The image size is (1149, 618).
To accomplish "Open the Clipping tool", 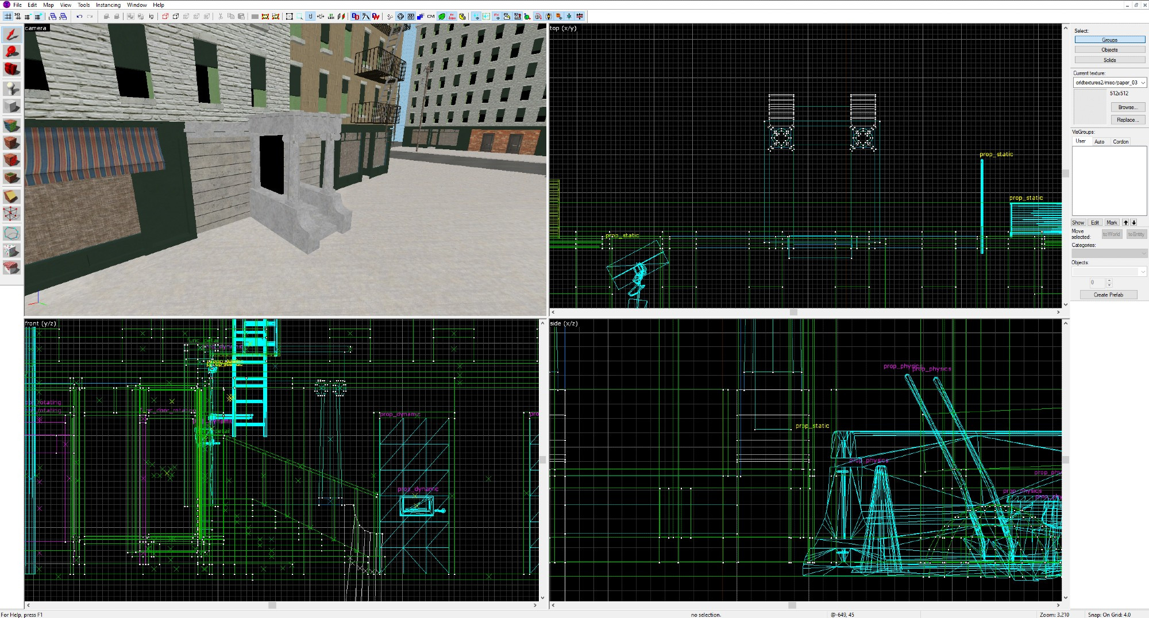I will point(11,196).
